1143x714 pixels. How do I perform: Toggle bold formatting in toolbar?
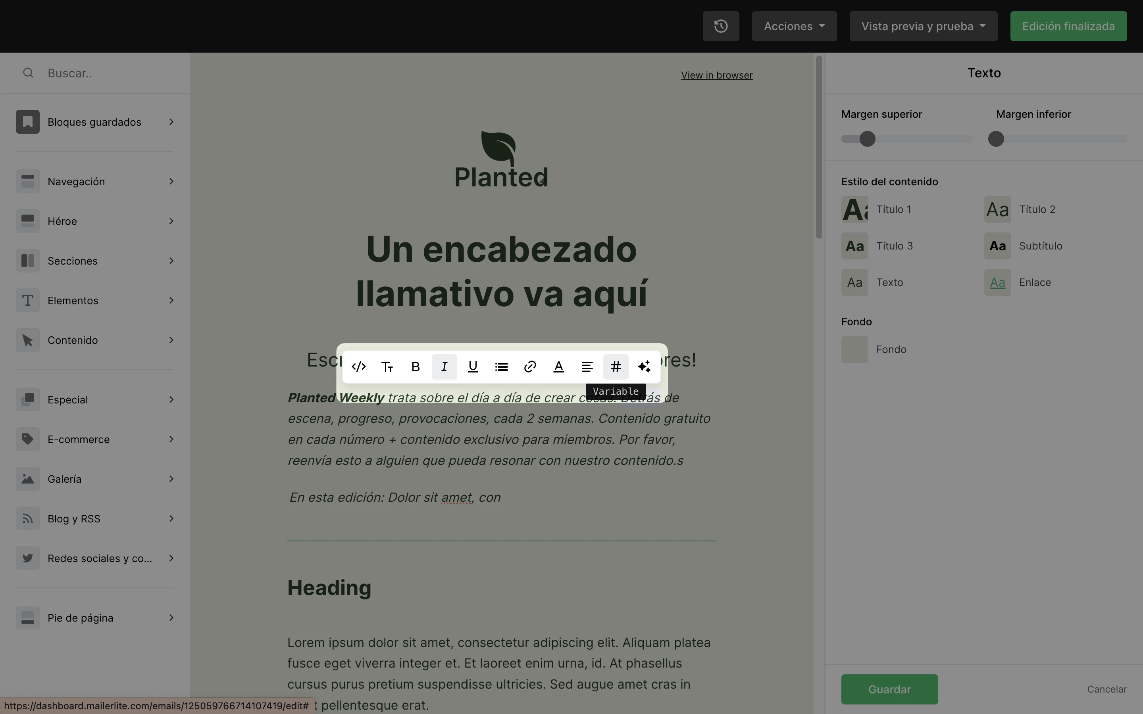[x=416, y=367]
